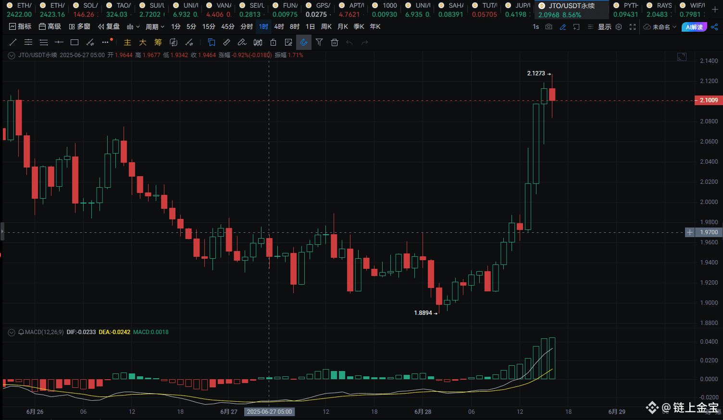The image size is (723, 420).
Task: Capture a chart screenshot with the camera icon
Action: coord(548,27)
